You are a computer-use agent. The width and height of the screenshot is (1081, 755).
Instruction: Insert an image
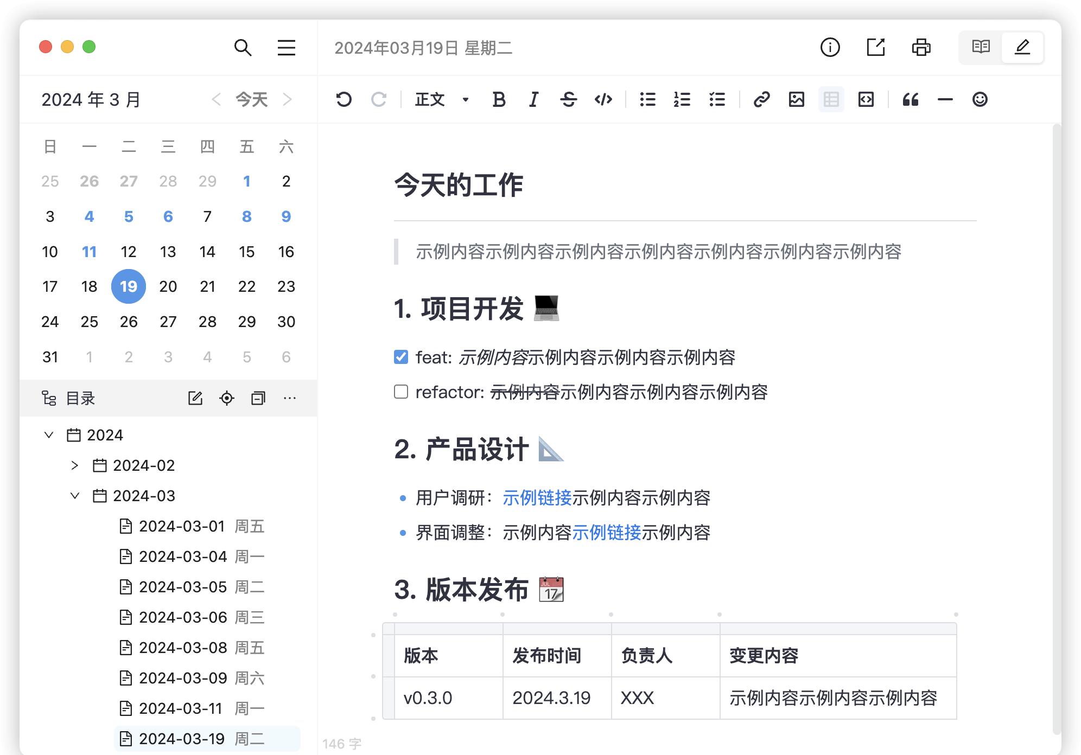797,99
